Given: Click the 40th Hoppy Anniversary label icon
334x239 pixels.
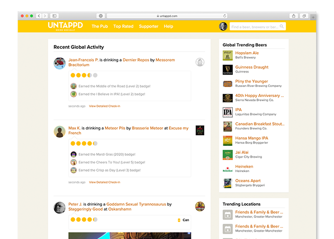Looking at the screenshot, I should coord(228,98).
